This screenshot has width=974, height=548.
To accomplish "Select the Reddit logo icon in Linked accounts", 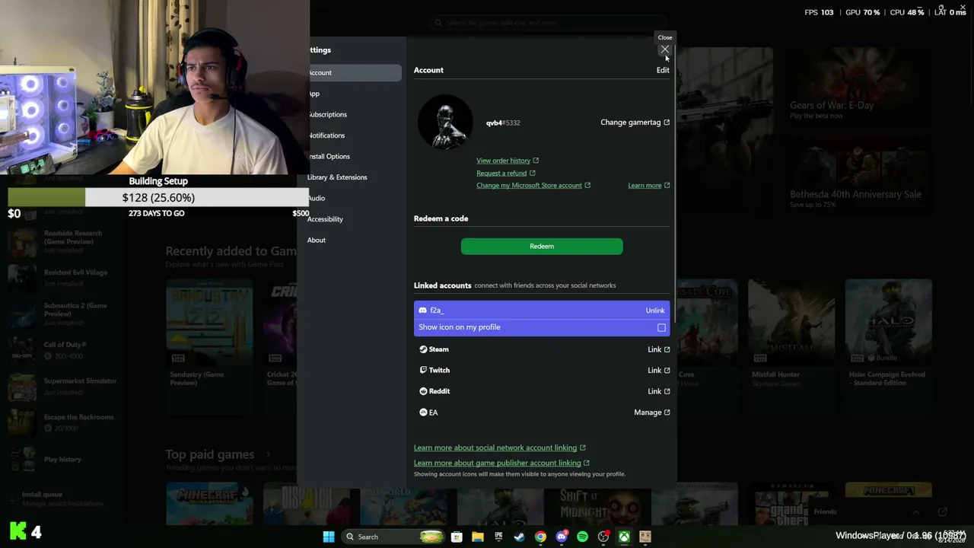I will [x=423, y=391].
